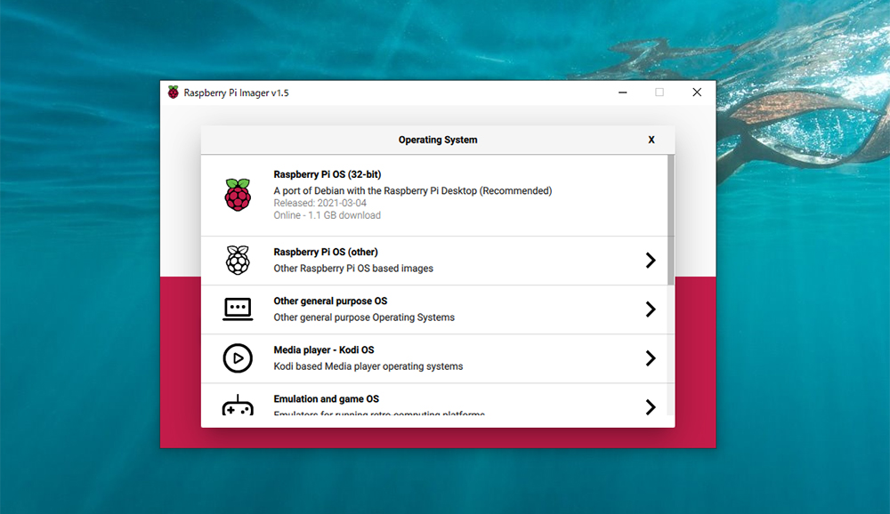Click the gamepad icon for Emulation and game OS

[x=238, y=406]
